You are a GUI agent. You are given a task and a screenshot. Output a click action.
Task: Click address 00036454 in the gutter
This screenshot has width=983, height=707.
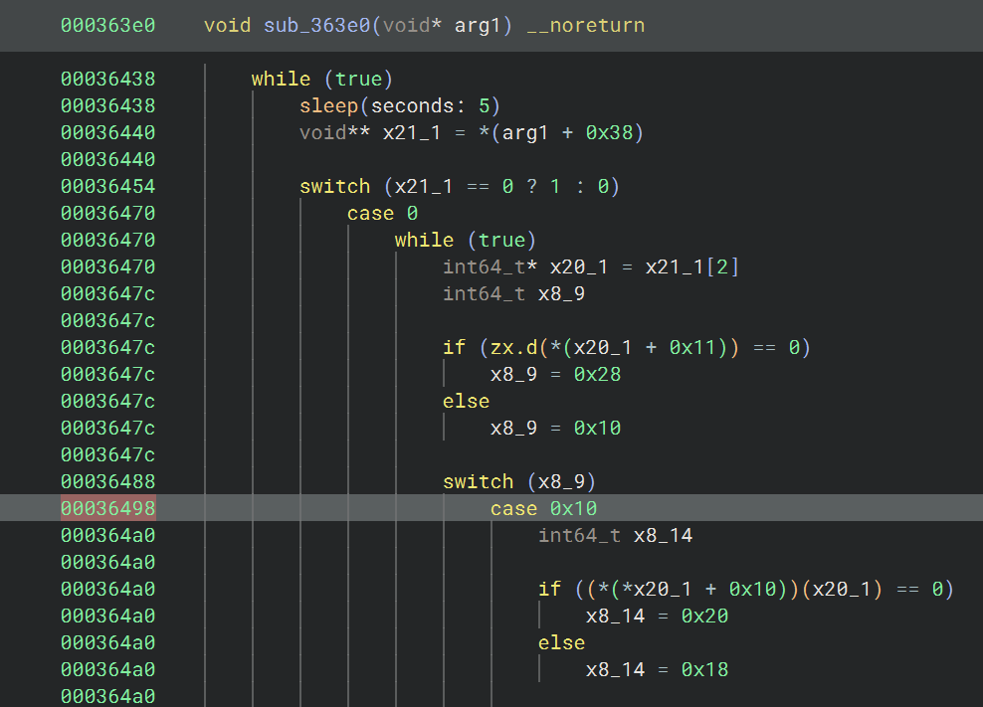pyautogui.click(x=107, y=186)
